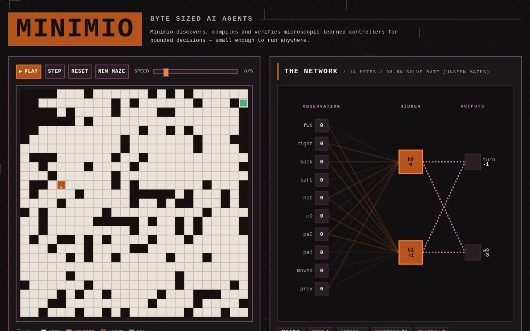This screenshot has height=331, width=530.
Task: Advance one move with the Step button
Action: coord(55,72)
